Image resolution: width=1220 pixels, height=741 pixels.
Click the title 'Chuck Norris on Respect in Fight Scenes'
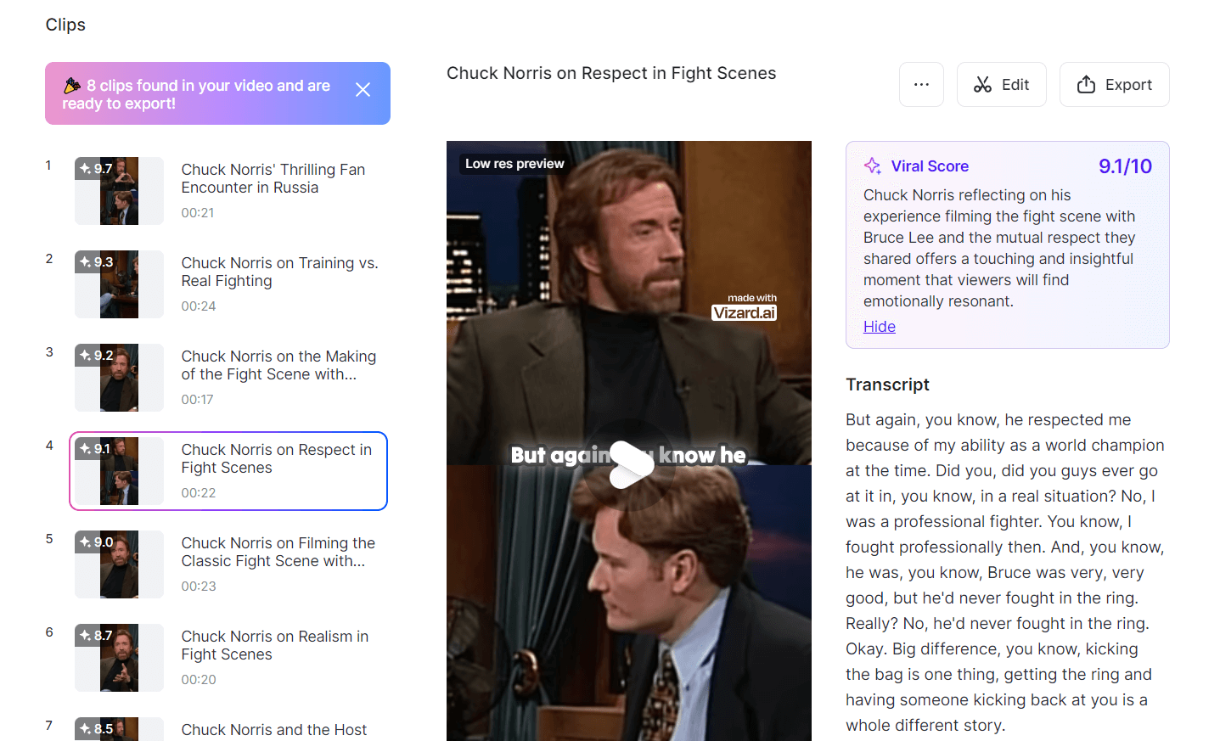[x=610, y=73]
